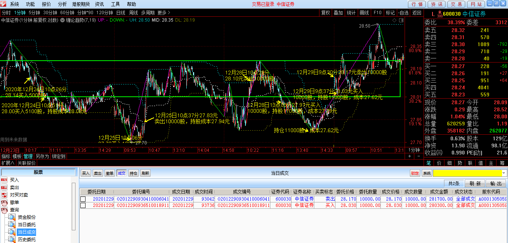Click -自选 to remove from watchlist
Screen dimensions: 508x243
(403, 13)
